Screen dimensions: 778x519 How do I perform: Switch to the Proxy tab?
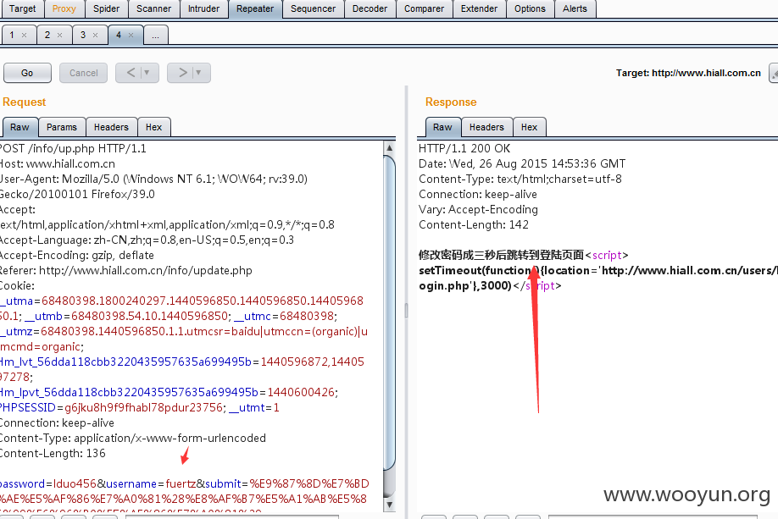pyautogui.click(x=64, y=9)
